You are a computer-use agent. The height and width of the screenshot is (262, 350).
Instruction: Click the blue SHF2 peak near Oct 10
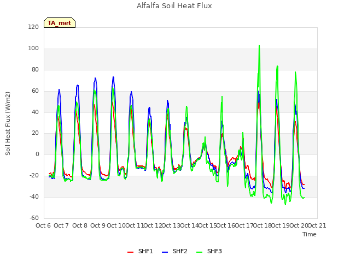[113, 77]
